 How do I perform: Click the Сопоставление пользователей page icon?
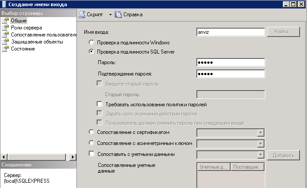tap(5, 35)
